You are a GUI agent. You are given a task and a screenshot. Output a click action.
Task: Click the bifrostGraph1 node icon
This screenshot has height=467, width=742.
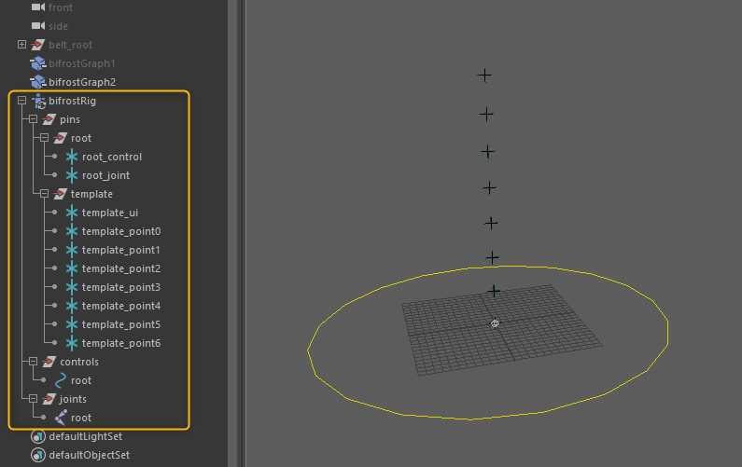coord(38,63)
